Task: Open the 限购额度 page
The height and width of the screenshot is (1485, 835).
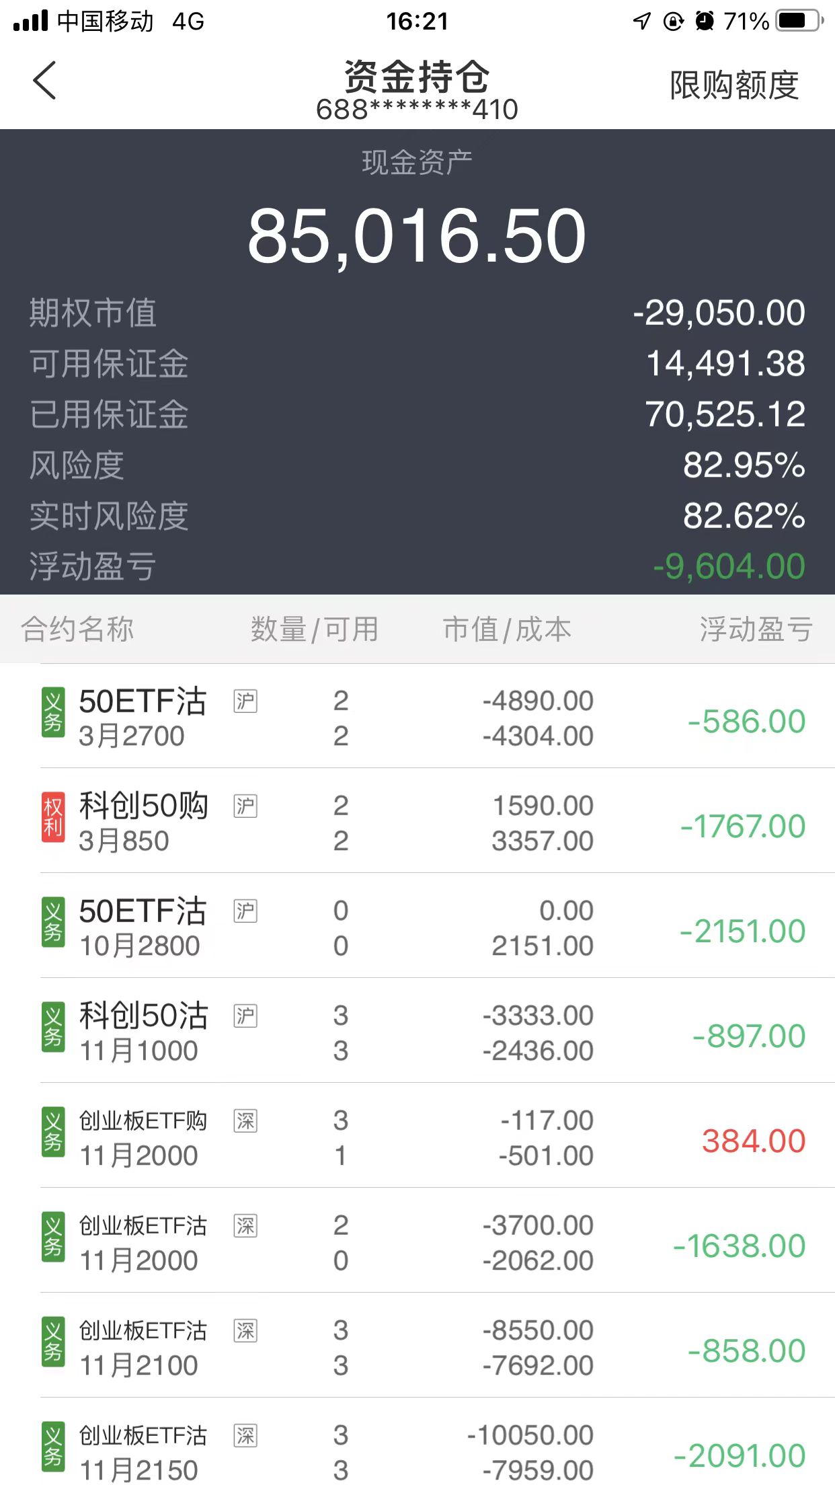Action: (734, 85)
